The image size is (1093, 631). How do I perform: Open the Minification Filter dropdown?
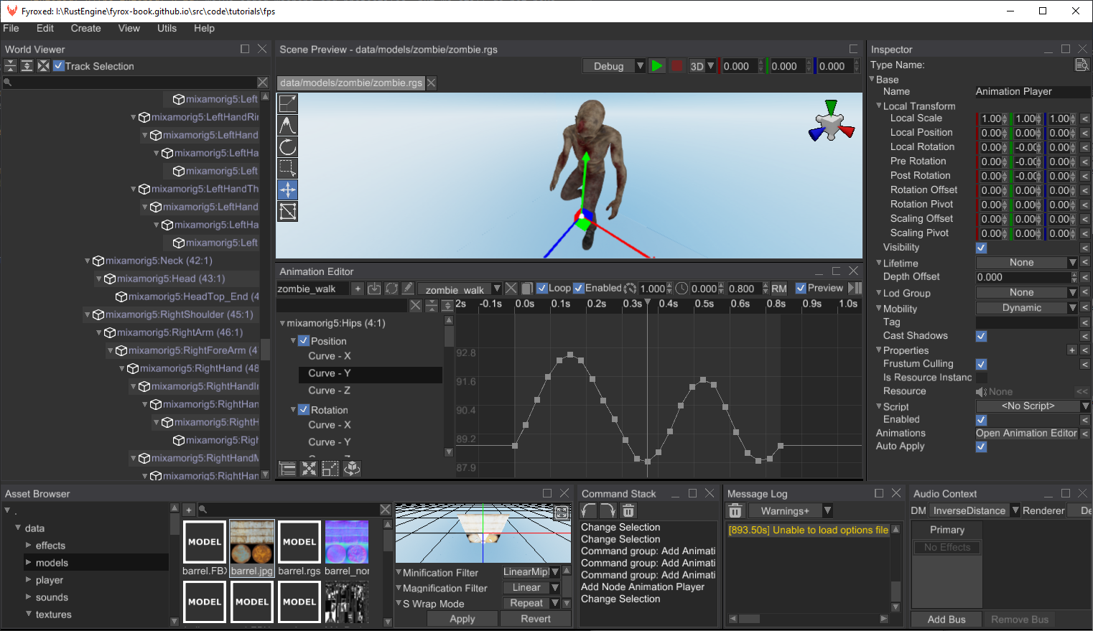pos(531,572)
